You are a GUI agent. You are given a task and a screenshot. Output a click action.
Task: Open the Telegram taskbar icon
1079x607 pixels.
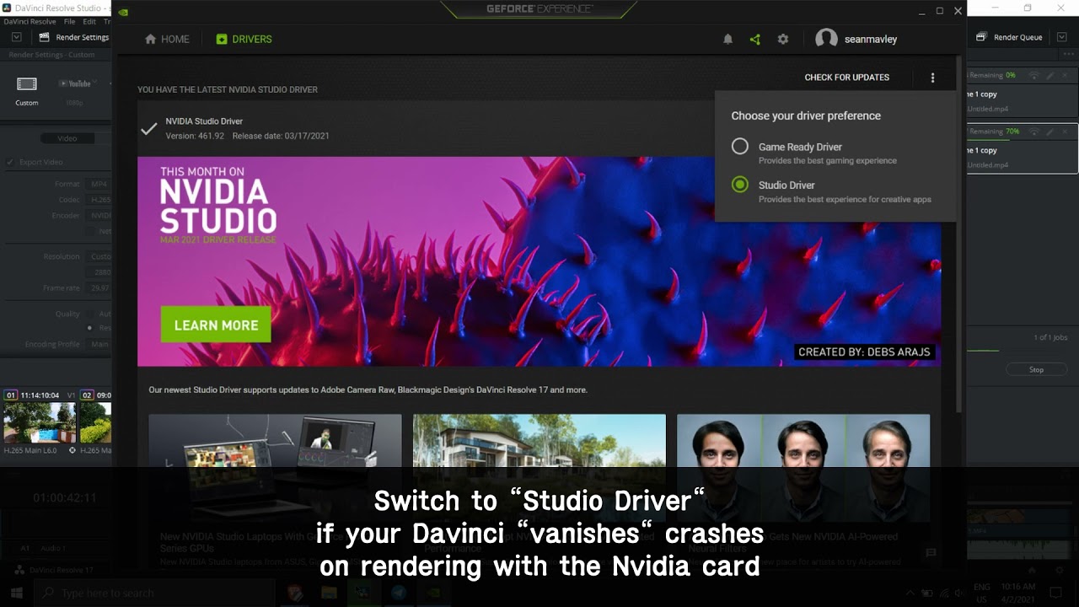click(398, 593)
